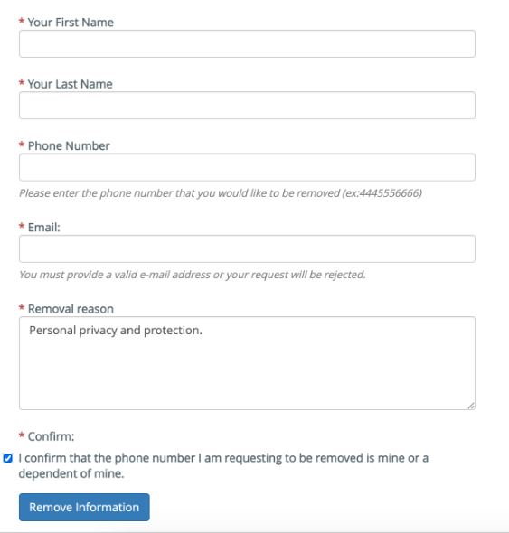Submit the form with Remove Information button
This screenshot has width=509, height=533.
click(84, 507)
